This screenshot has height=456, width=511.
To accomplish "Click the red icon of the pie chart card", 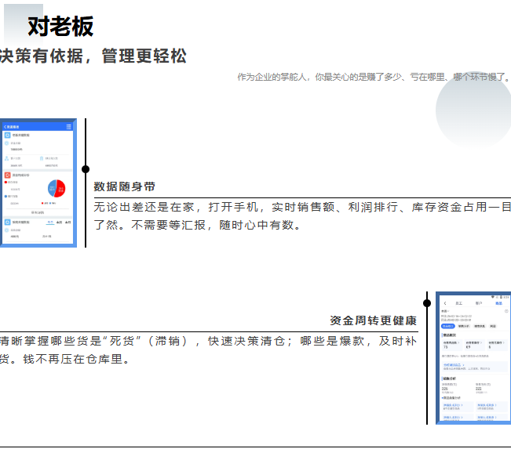I will [7, 175].
